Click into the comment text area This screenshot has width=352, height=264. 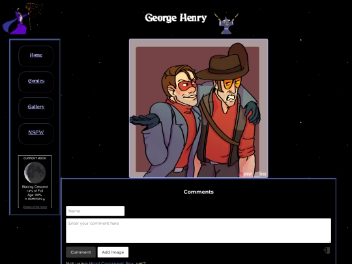198,231
